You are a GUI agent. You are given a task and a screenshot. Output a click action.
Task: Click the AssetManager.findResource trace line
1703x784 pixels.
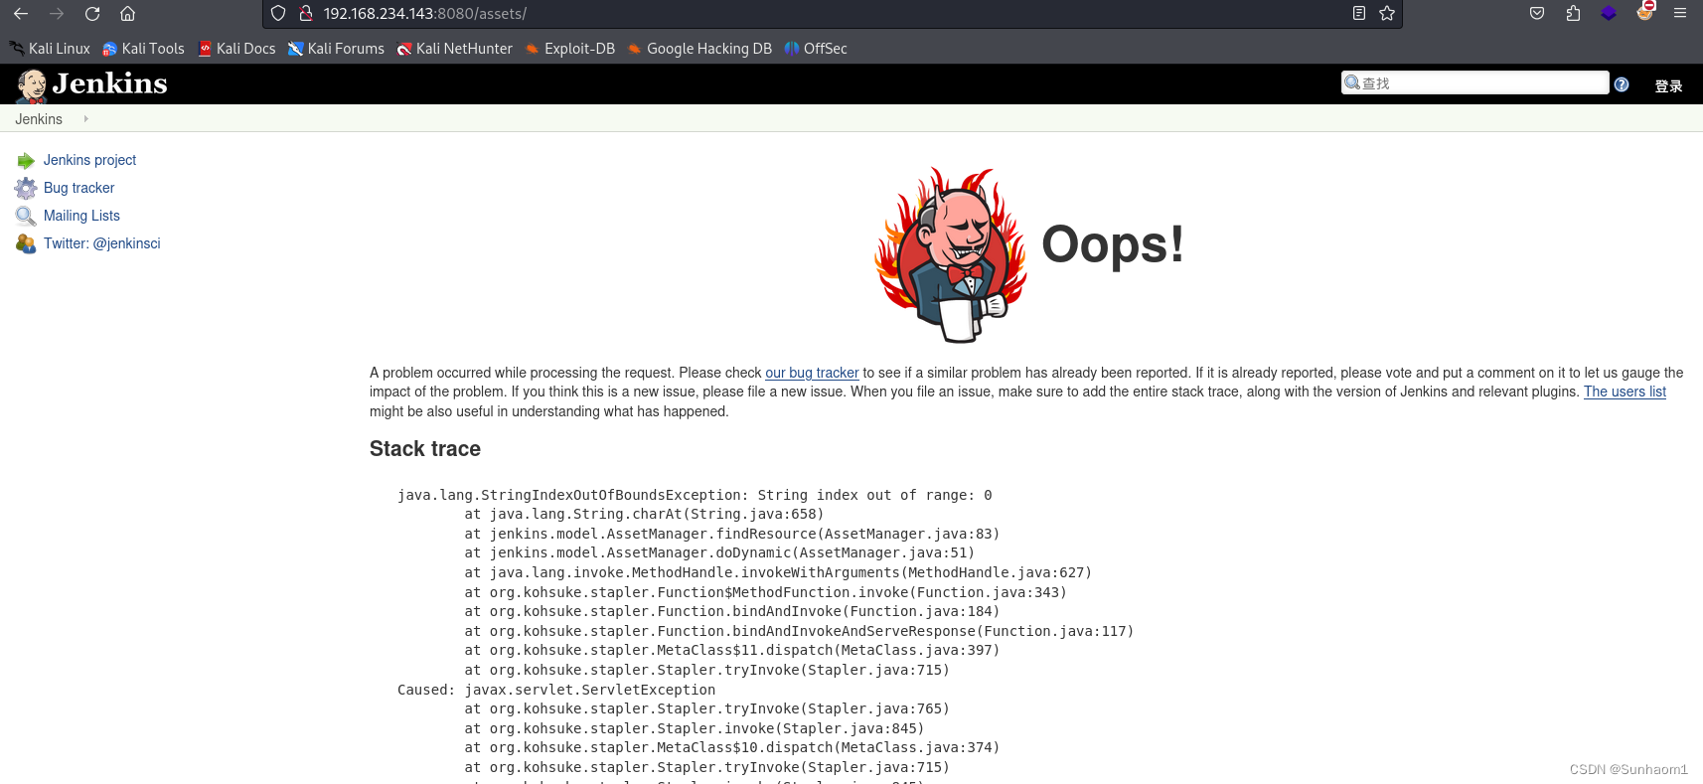click(732, 534)
